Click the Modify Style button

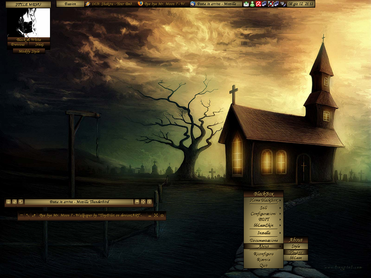pos(29,51)
